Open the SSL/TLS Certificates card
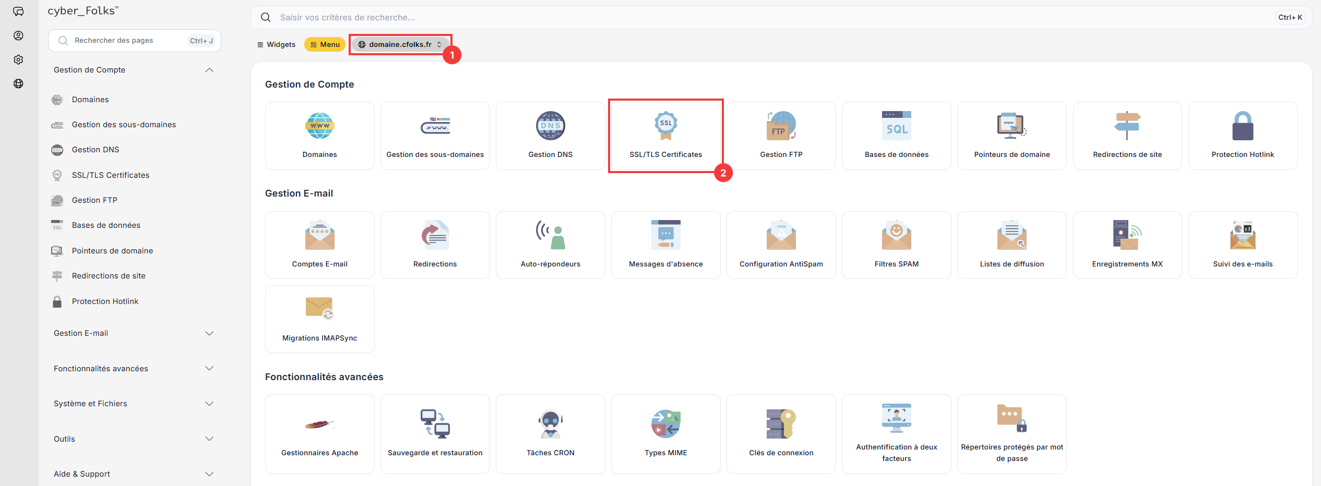Screen dimensions: 1321x486 pos(665,136)
